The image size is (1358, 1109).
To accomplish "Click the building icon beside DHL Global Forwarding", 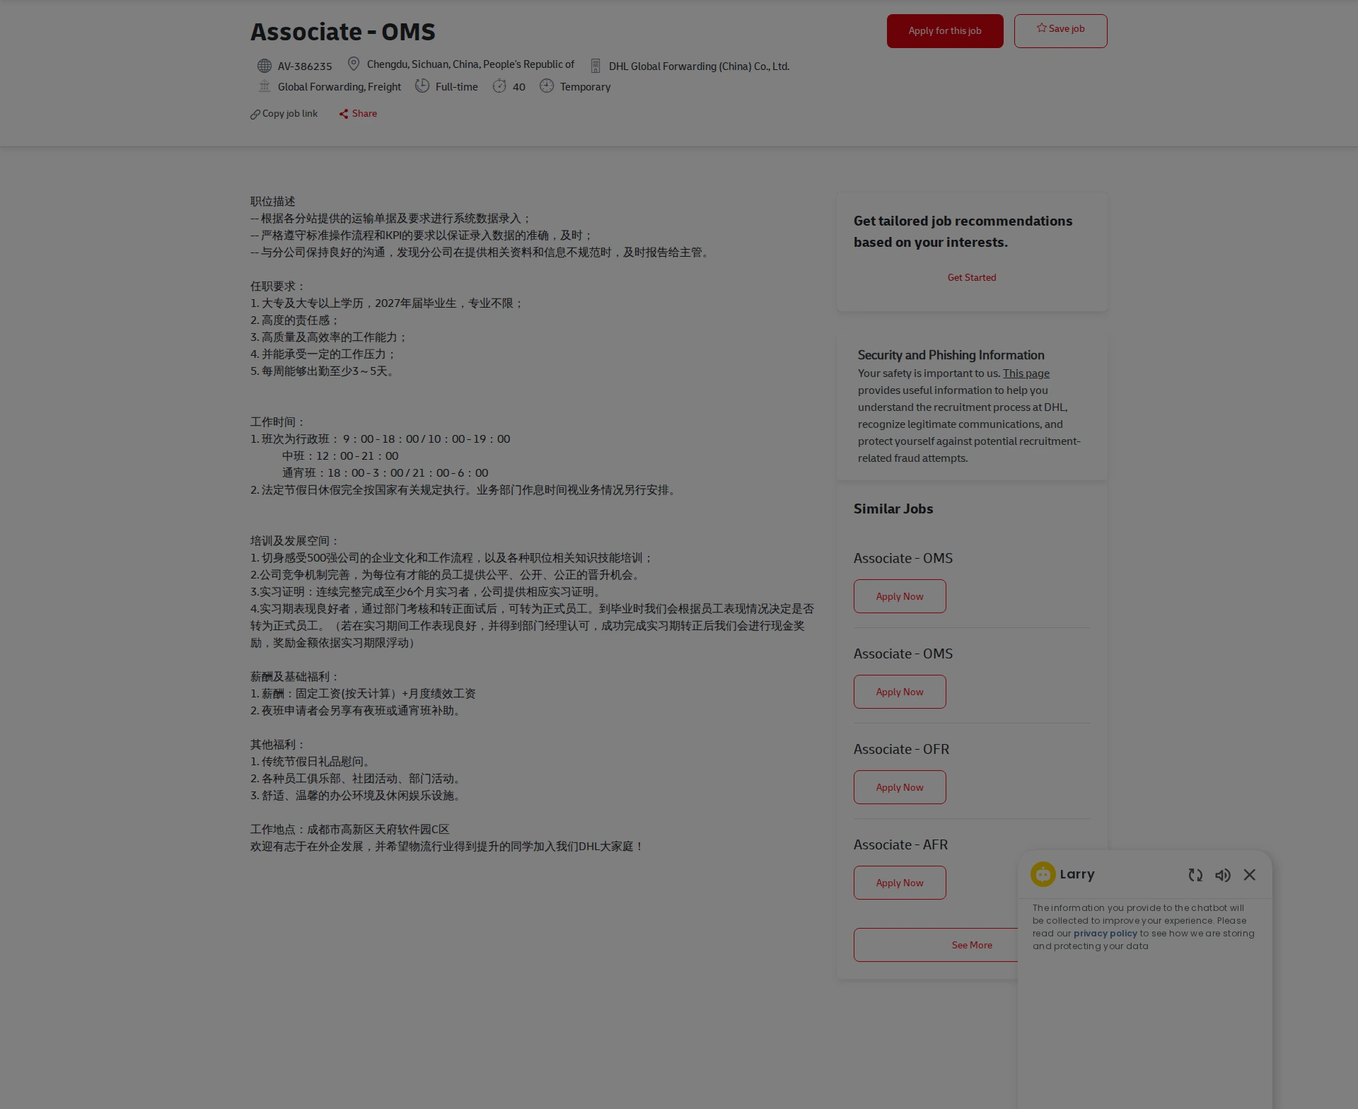I will click(x=596, y=66).
